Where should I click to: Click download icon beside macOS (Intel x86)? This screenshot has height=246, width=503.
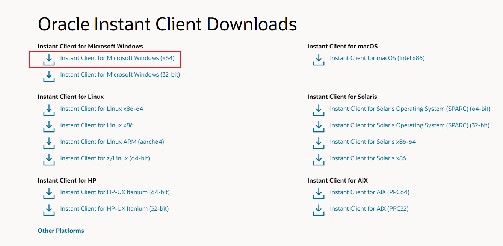click(x=319, y=59)
